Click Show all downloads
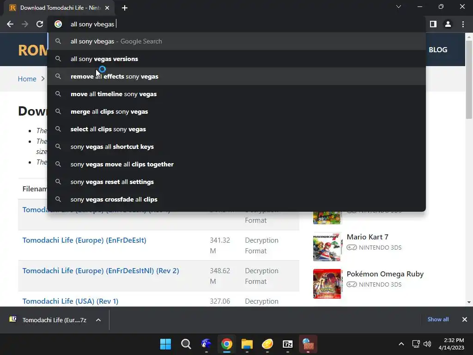 pyautogui.click(x=438, y=319)
